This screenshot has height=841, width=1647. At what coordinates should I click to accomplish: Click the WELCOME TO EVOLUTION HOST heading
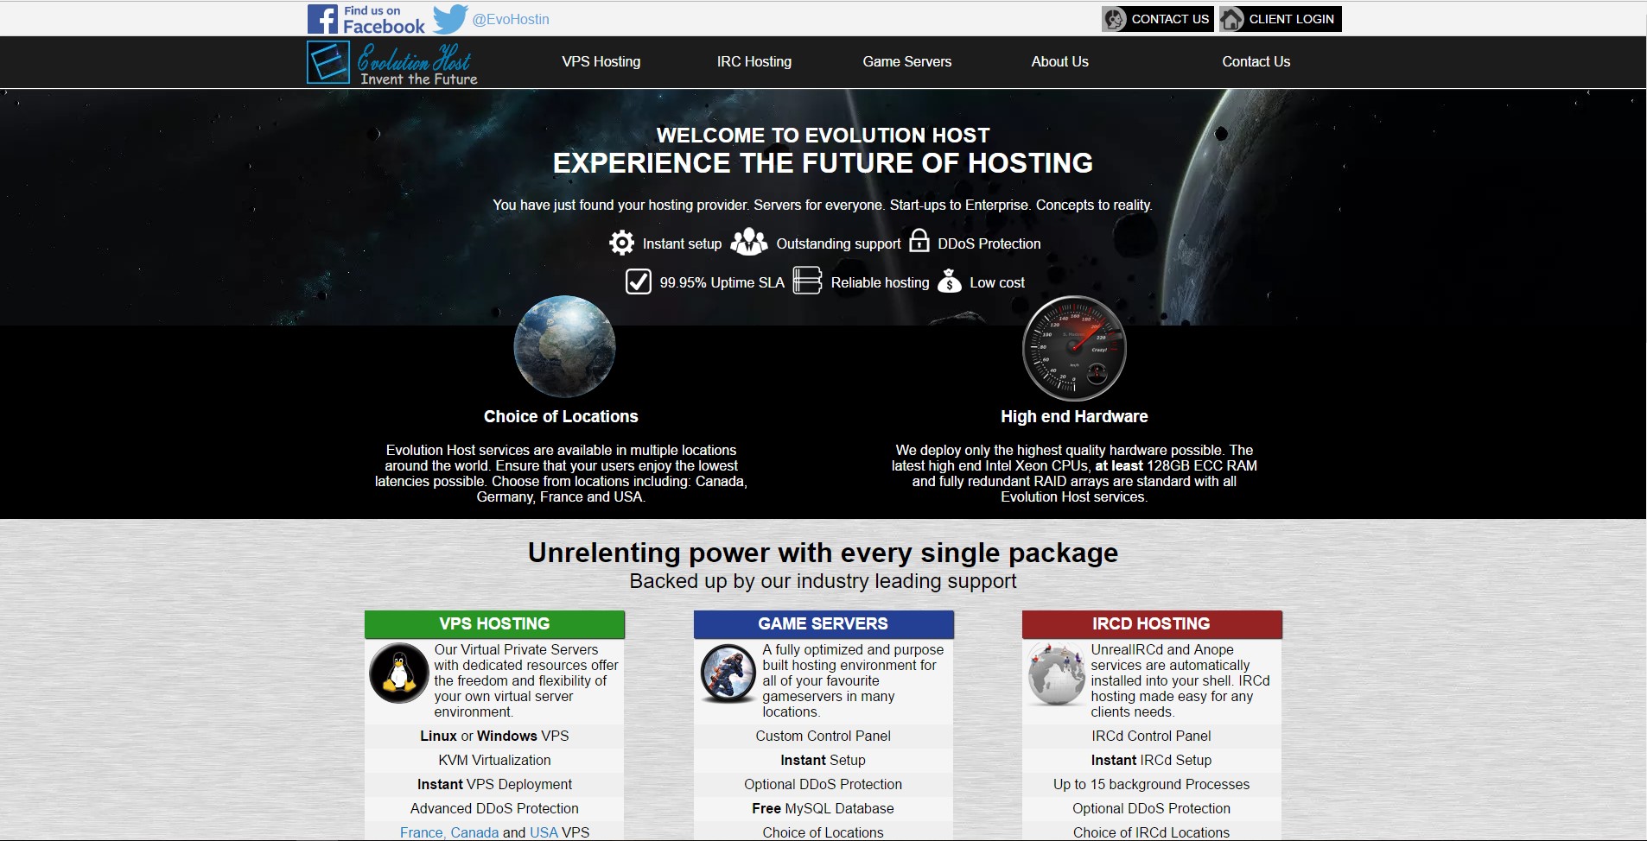(823, 136)
